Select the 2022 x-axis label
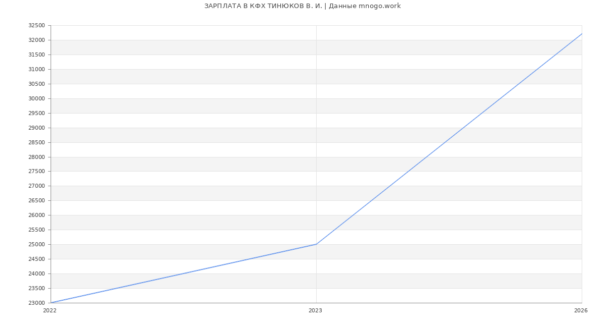This screenshot has width=607, height=328. tap(50, 311)
